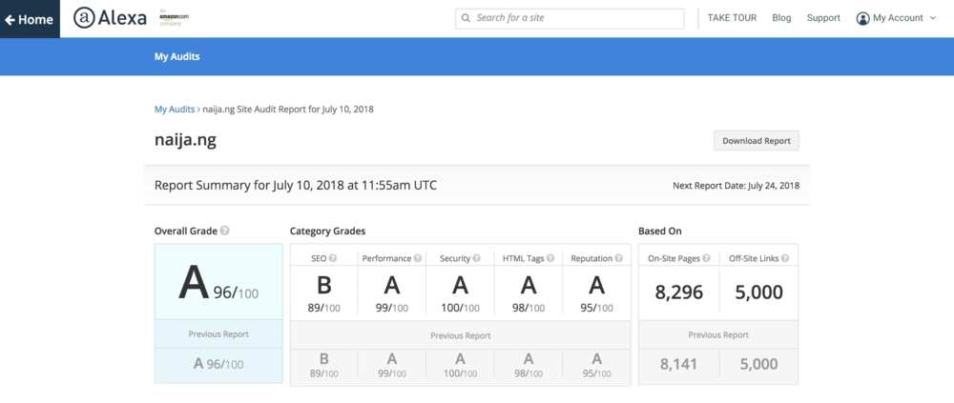
Task: Show help icon next to HTML Tags
Action: [x=550, y=258]
